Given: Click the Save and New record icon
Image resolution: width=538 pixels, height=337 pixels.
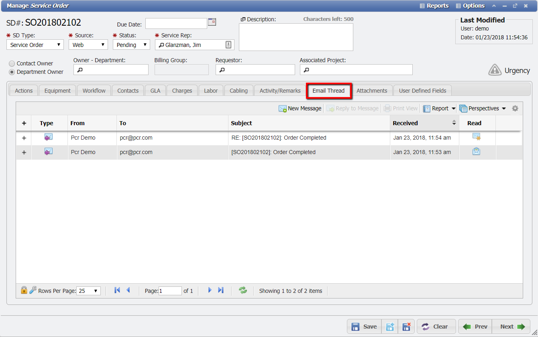Looking at the screenshot, I should pyautogui.click(x=389, y=326).
